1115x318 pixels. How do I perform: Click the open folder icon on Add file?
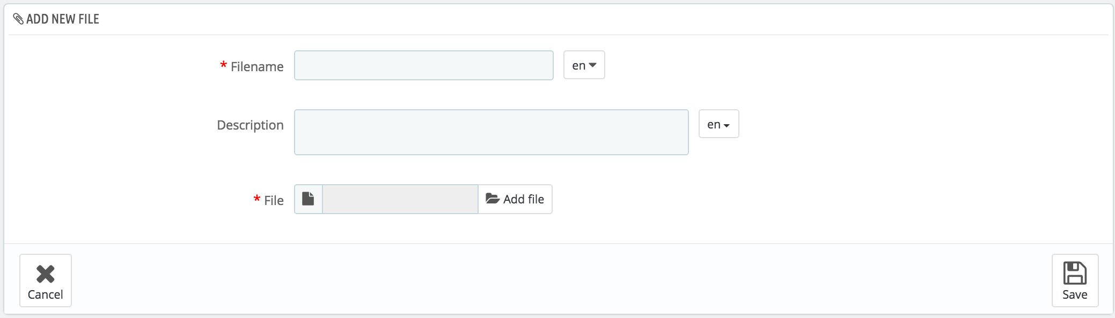click(x=493, y=199)
